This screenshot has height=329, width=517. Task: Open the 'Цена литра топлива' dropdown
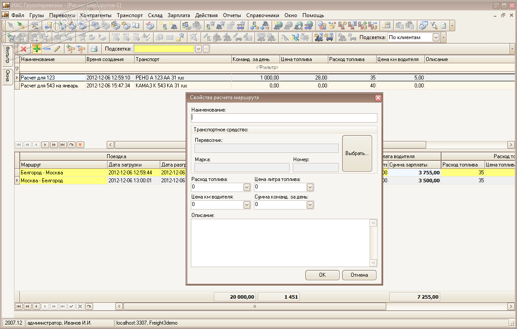(310, 188)
